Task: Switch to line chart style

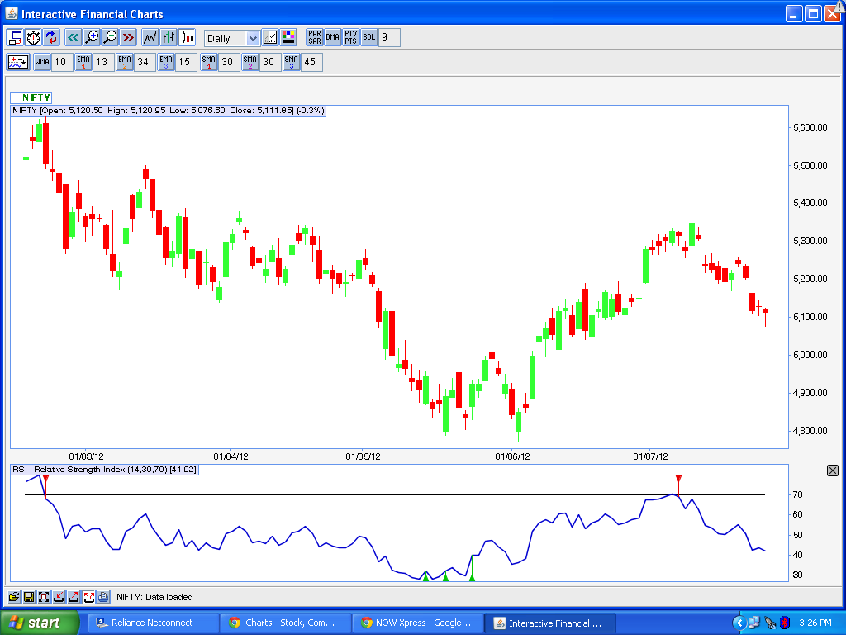Action: 150,38
